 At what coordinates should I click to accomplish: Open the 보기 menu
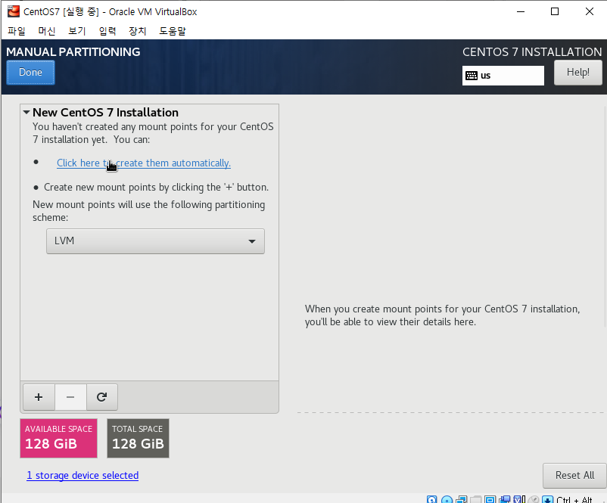76,31
